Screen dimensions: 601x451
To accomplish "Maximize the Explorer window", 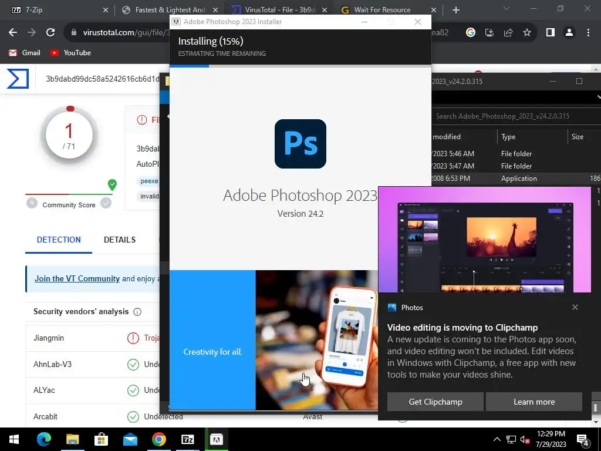I will point(579,81).
